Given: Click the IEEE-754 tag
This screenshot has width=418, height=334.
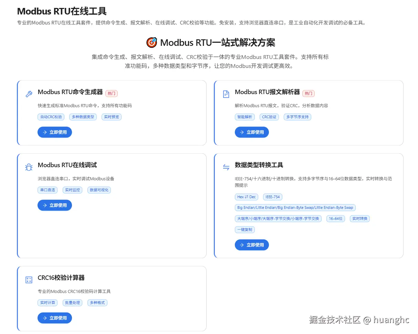Looking at the screenshot, I should (273, 197).
